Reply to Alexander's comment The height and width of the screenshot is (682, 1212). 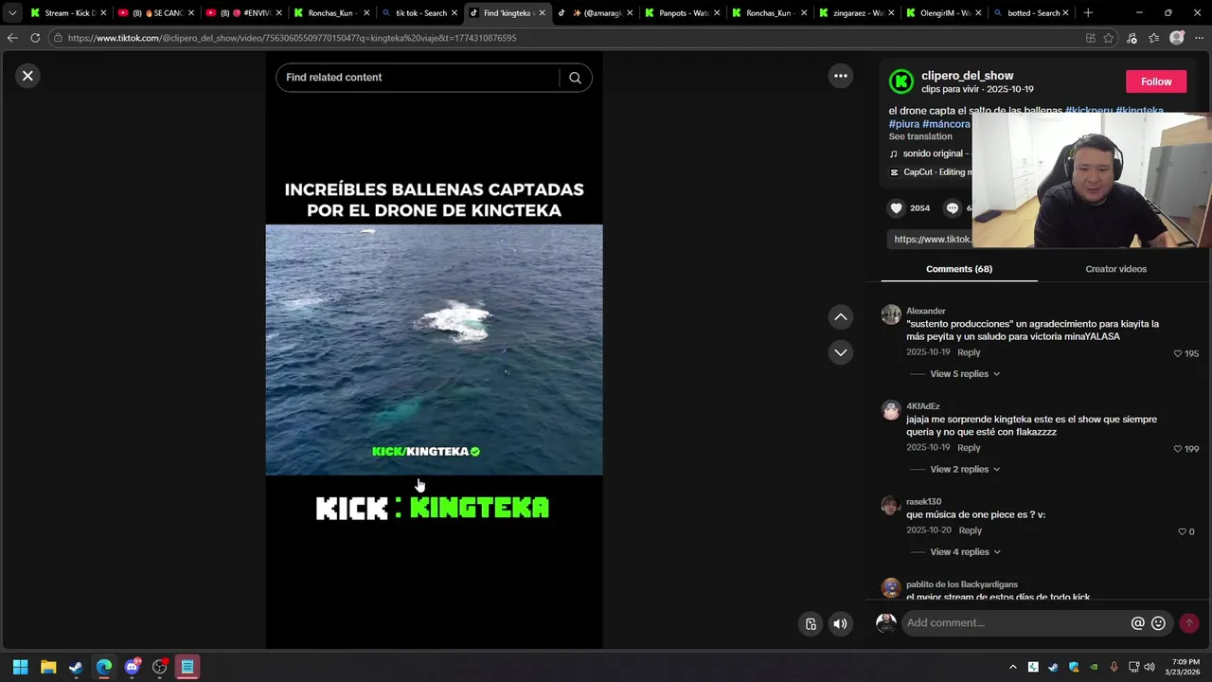click(x=969, y=352)
